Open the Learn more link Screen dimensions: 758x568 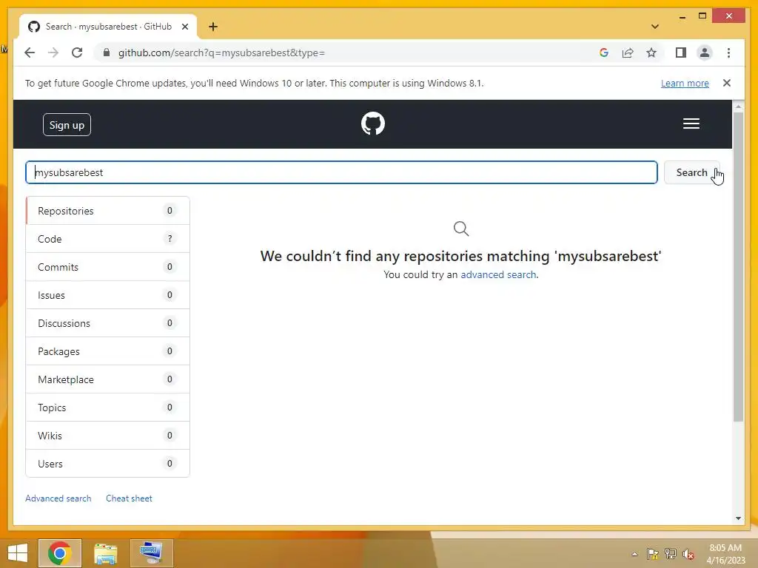pos(685,83)
